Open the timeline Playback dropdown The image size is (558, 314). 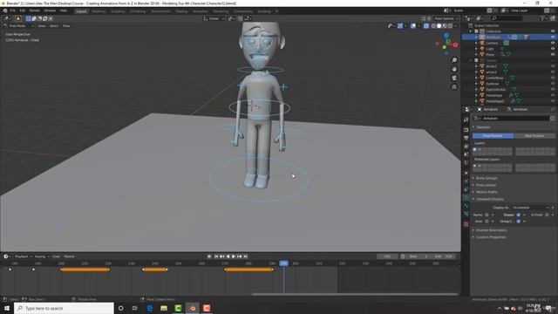click(x=23, y=256)
